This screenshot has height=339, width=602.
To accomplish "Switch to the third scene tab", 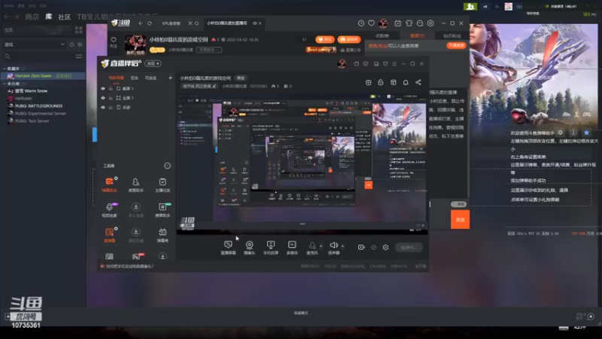I will click(x=150, y=78).
